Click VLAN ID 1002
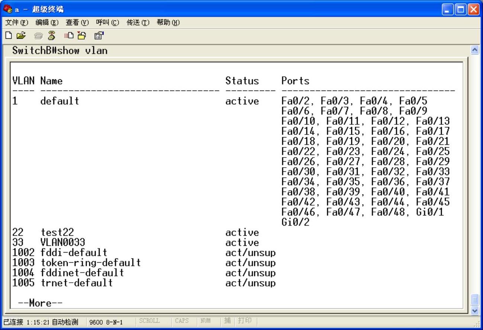Image resolution: width=483 pixels, height=330 pixels. click(x=23, y=253)
